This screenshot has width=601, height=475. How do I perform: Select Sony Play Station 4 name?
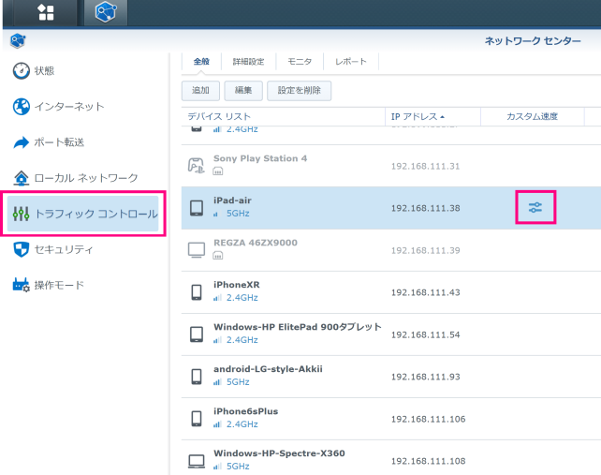click(260, 158)
